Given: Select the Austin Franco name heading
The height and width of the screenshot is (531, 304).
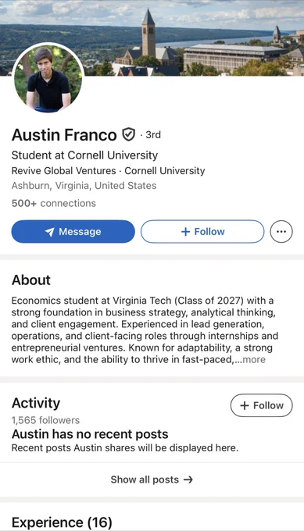Looking at the screenshot, I should click(64, 135).
